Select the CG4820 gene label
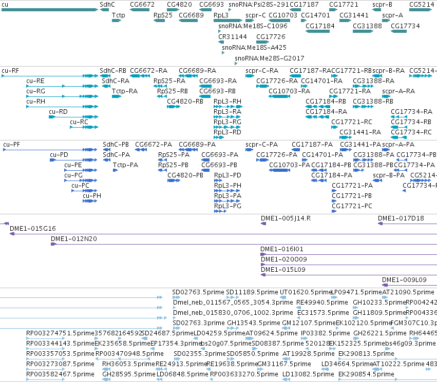The height and width of the screenshot is (382, 437). click(x=180, y=5)
